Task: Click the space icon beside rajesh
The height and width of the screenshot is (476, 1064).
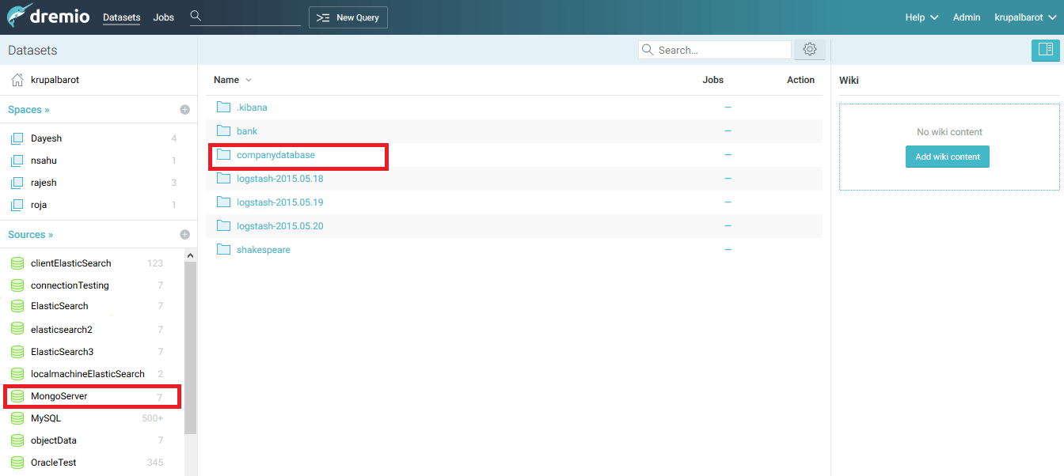Action: coord(17,183)
